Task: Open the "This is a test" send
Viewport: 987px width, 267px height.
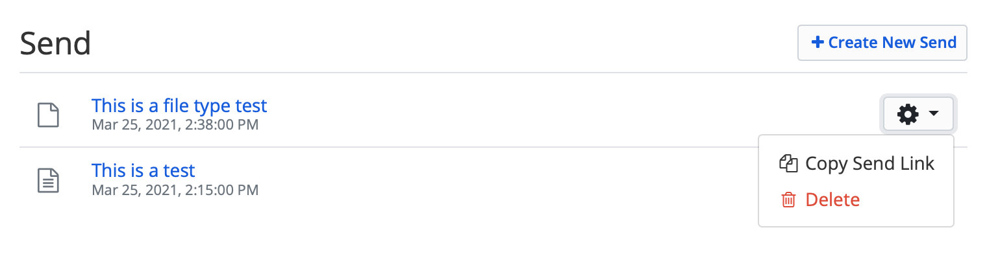Action: [x=144, y=170]
